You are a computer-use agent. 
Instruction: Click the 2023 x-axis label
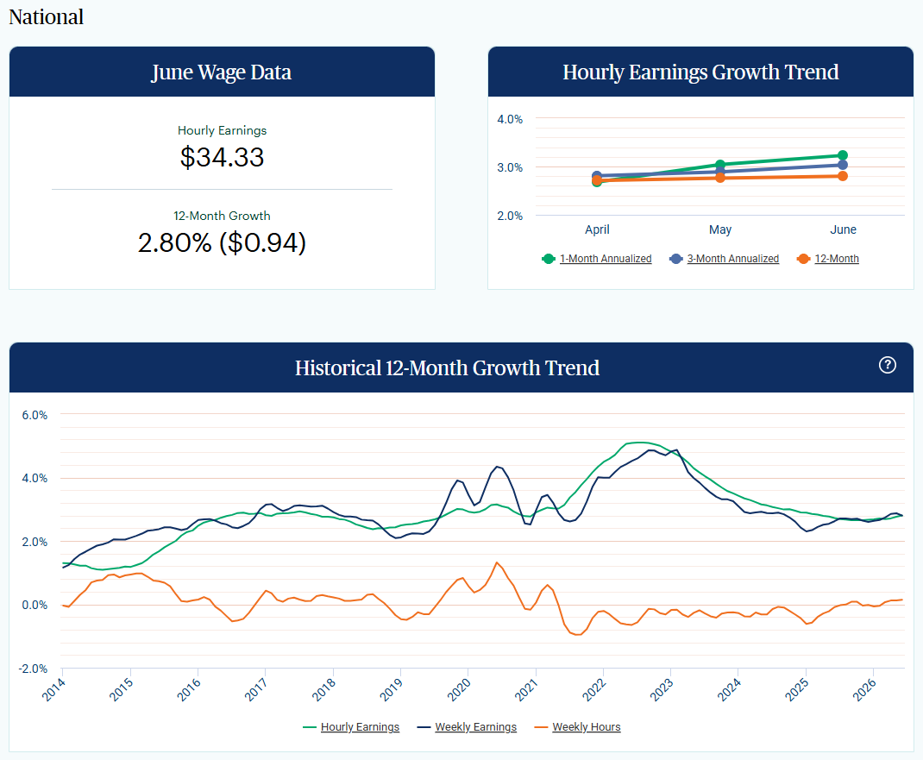pyautogui.click(x=661, y=688)
